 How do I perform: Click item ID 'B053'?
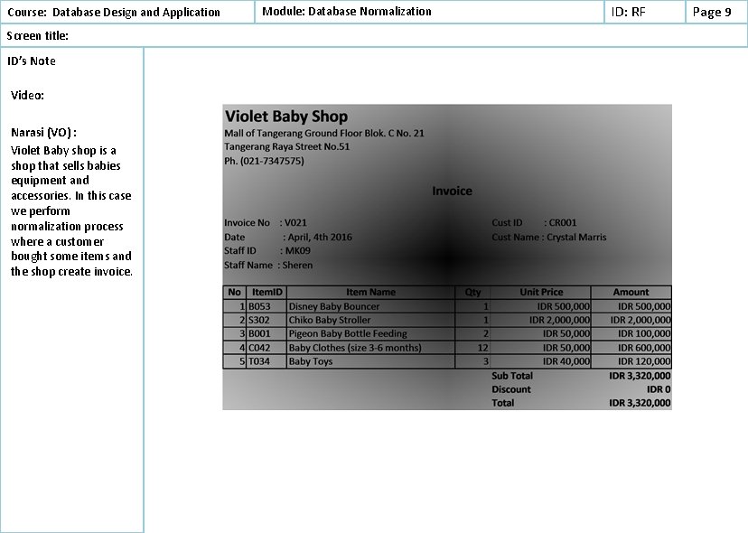point(259,306)
